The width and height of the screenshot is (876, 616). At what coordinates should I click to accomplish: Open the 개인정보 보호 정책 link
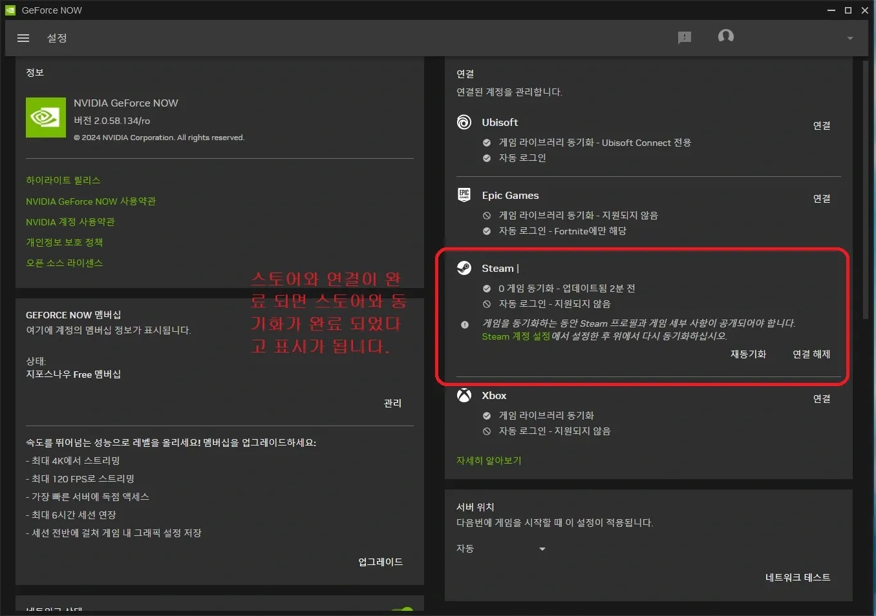pos(65,242)
